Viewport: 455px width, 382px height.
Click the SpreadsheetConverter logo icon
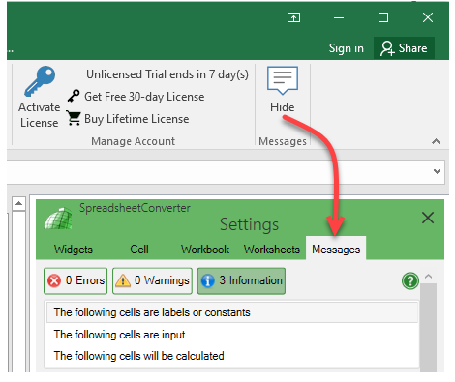click(x=58, y=219)
